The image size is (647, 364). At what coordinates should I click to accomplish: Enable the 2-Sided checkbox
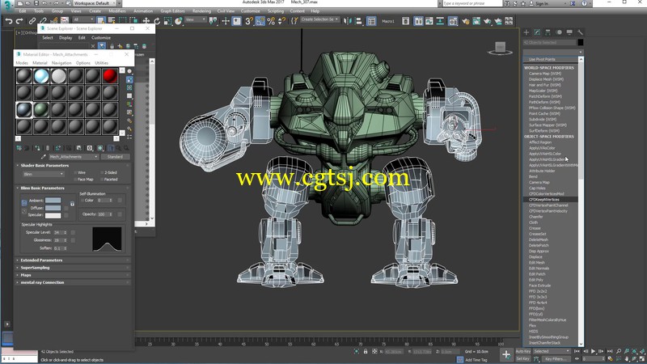[x=102, y=172]
